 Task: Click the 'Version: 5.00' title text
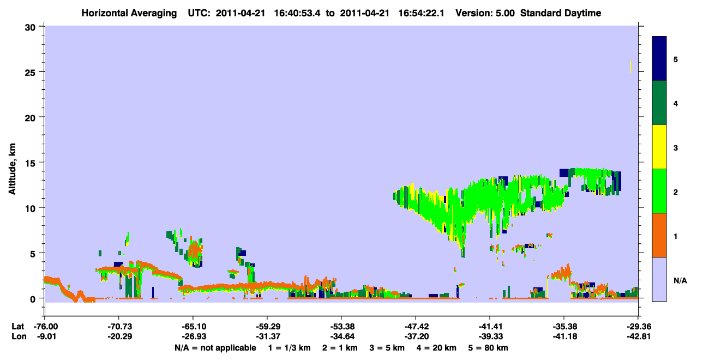pos(486,13)
